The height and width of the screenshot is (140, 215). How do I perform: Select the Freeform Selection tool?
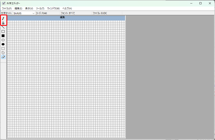point(3,53)
